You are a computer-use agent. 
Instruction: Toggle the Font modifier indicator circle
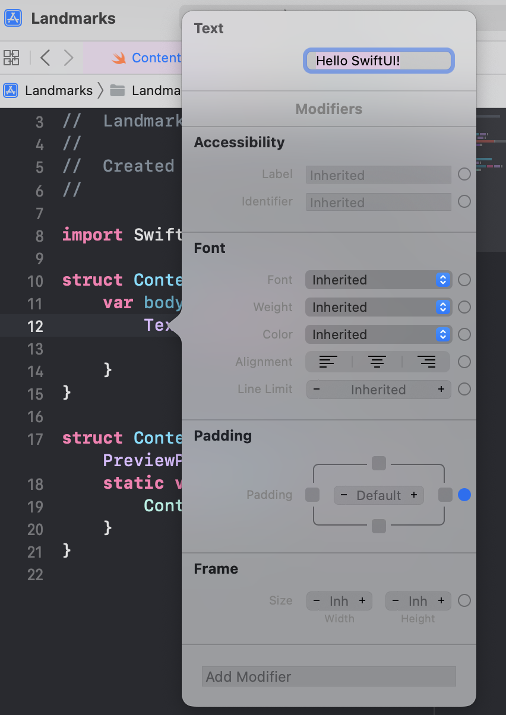[x=464, y=280]
